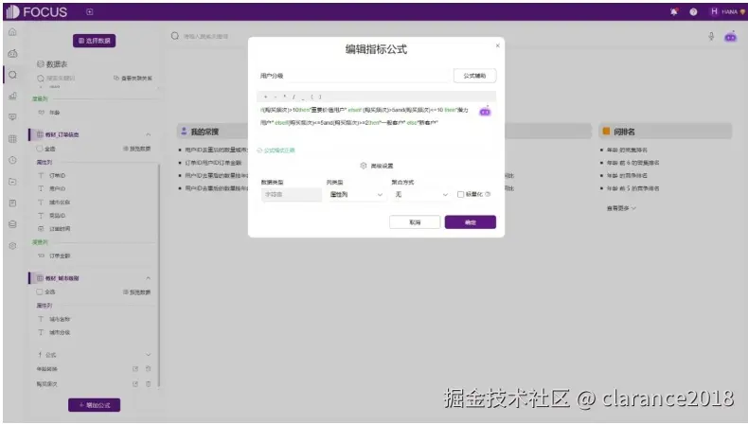Open the 列类型 dropdown showing 属性列
The width and height of the screenshot is (748, 424).
click(x=356, y=195)
